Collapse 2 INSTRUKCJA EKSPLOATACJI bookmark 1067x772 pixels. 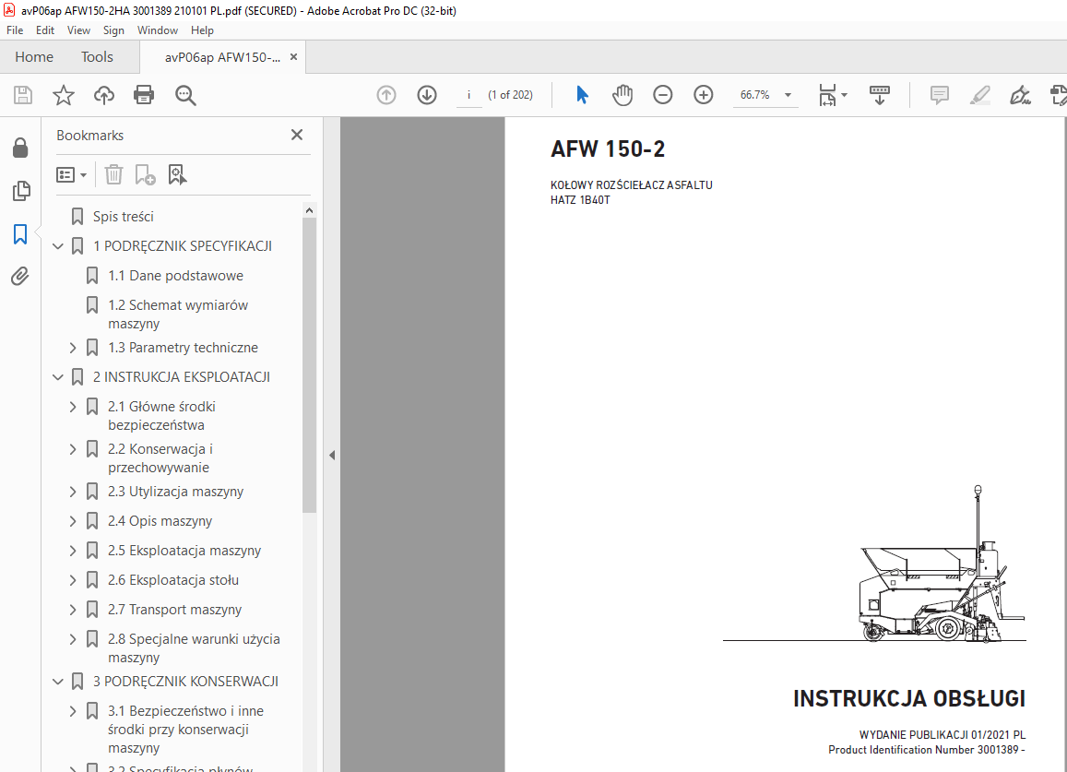58,377
